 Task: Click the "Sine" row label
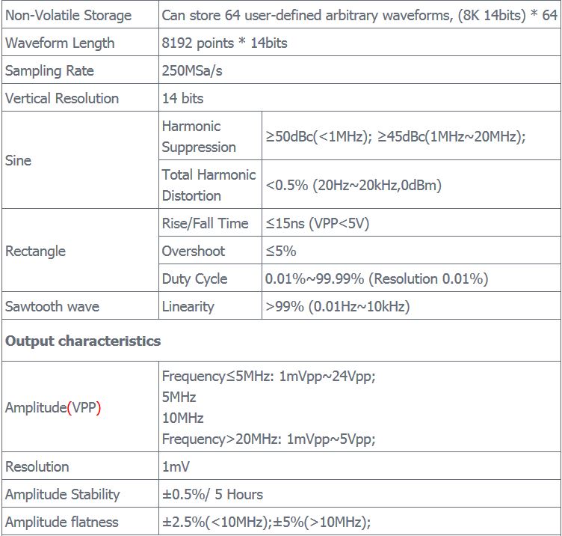(x=18, y=160)
